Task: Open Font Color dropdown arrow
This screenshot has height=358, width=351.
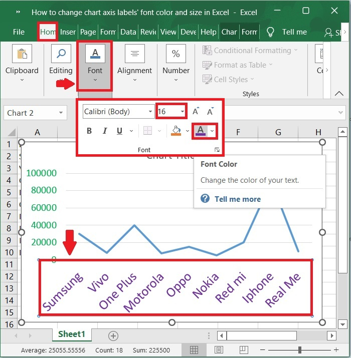Action: (212, 131)
